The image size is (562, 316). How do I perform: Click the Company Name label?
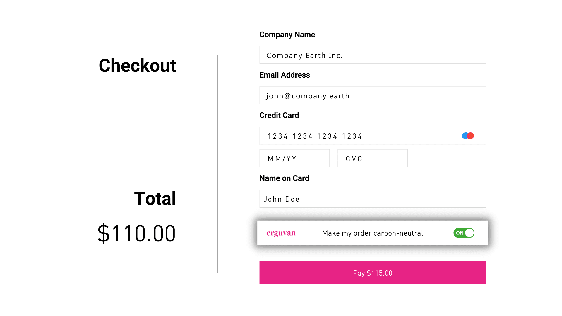[x=287, y=35]
